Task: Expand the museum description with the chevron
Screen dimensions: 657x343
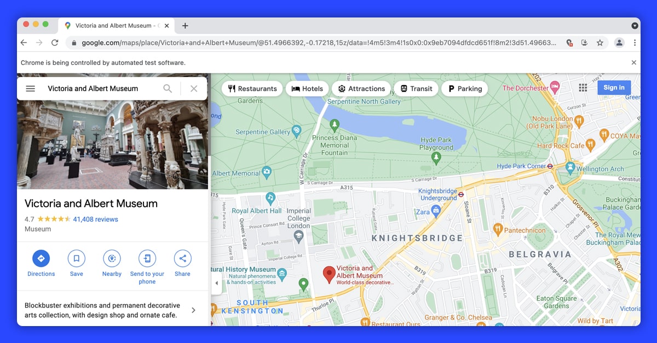Action: 193,310
